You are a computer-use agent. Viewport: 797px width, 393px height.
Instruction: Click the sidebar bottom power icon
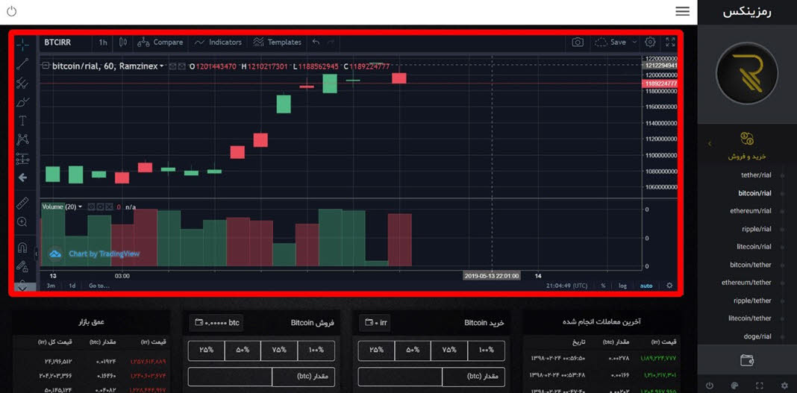[710, 386]
